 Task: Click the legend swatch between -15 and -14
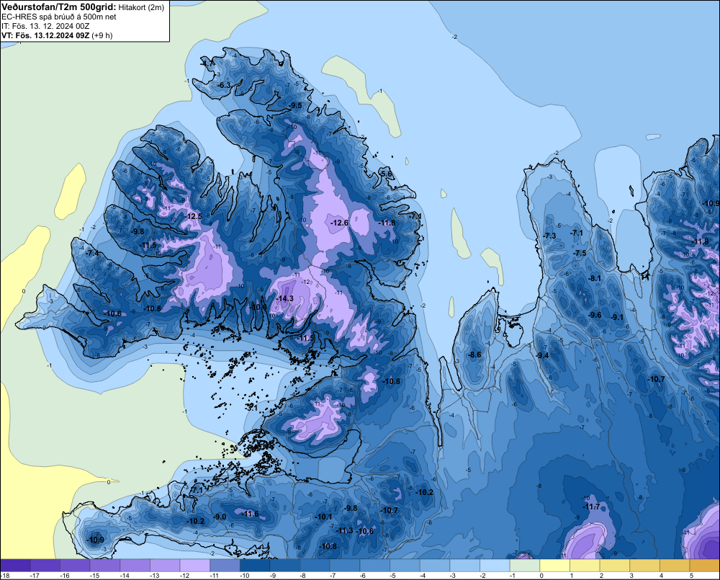[105, 566]
